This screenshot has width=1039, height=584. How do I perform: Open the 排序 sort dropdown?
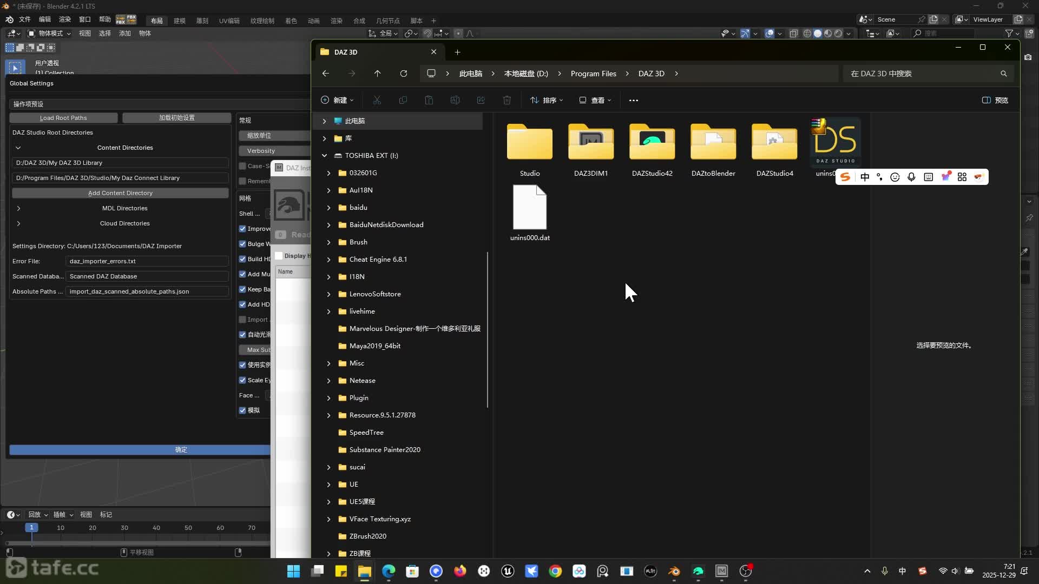pyautogui.click(x=547, y=100)
